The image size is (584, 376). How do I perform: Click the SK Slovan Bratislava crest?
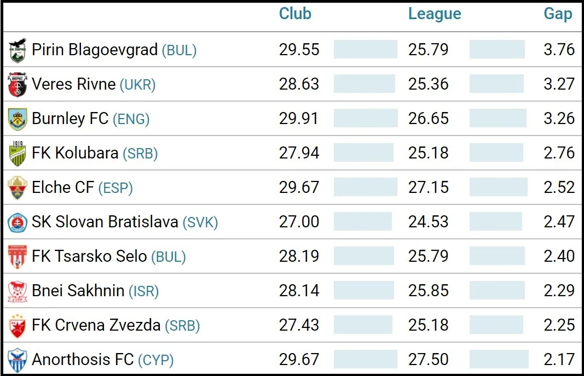[18, 222]
